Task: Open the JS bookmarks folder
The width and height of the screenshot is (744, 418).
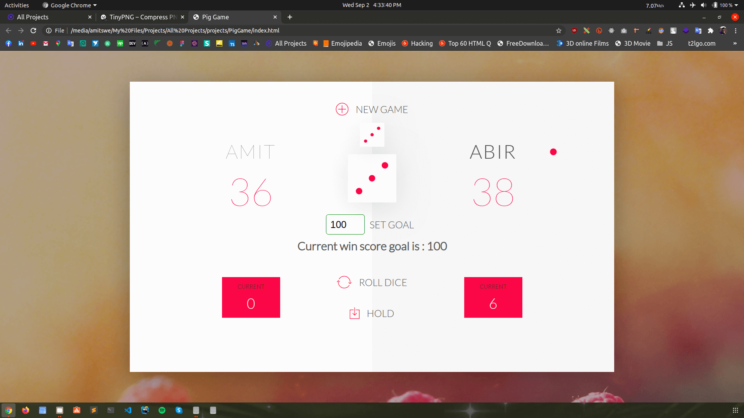Action: (x=665, y=43)
